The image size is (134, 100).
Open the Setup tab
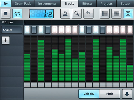point(125,4)
